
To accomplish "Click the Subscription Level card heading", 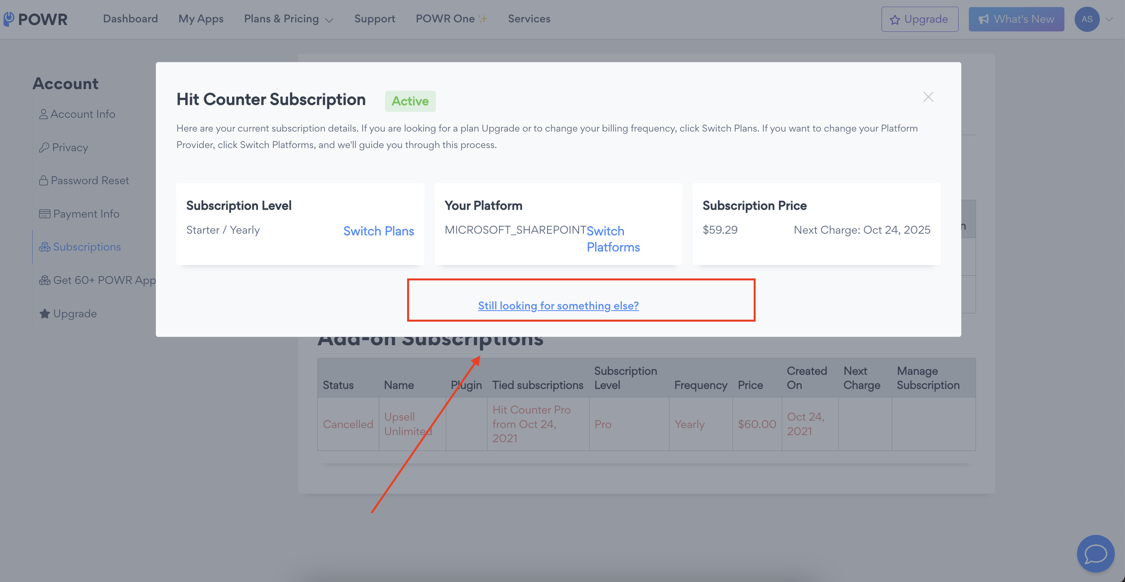I will [x=239, y=205].
